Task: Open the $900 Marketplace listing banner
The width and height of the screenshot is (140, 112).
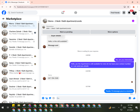Action: [x=59, y=27]
